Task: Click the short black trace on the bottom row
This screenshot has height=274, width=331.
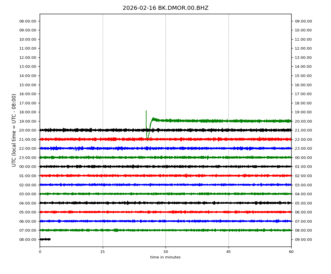Action: tap(45, 239)
